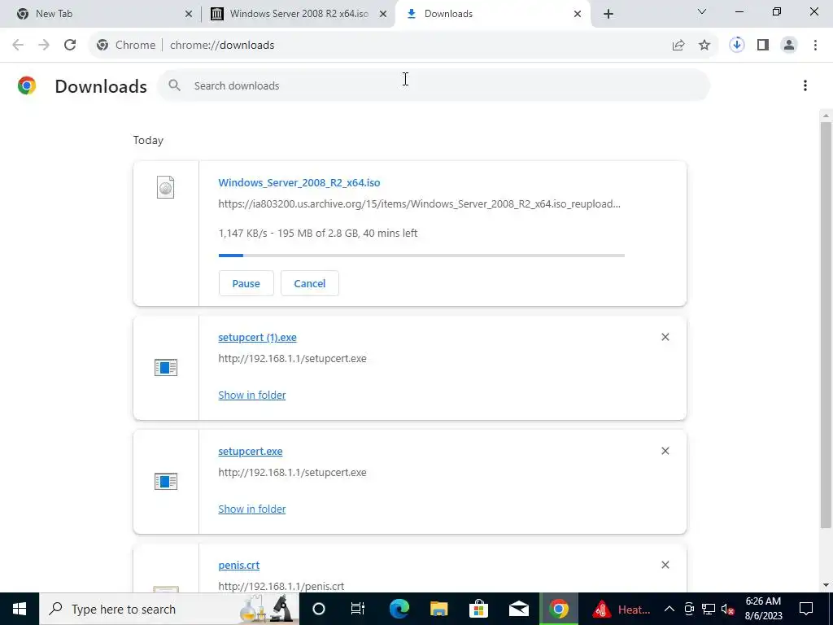Launch Microsoft Edge from taskbar
Screen dimensions: 833x625
[399, 609]
